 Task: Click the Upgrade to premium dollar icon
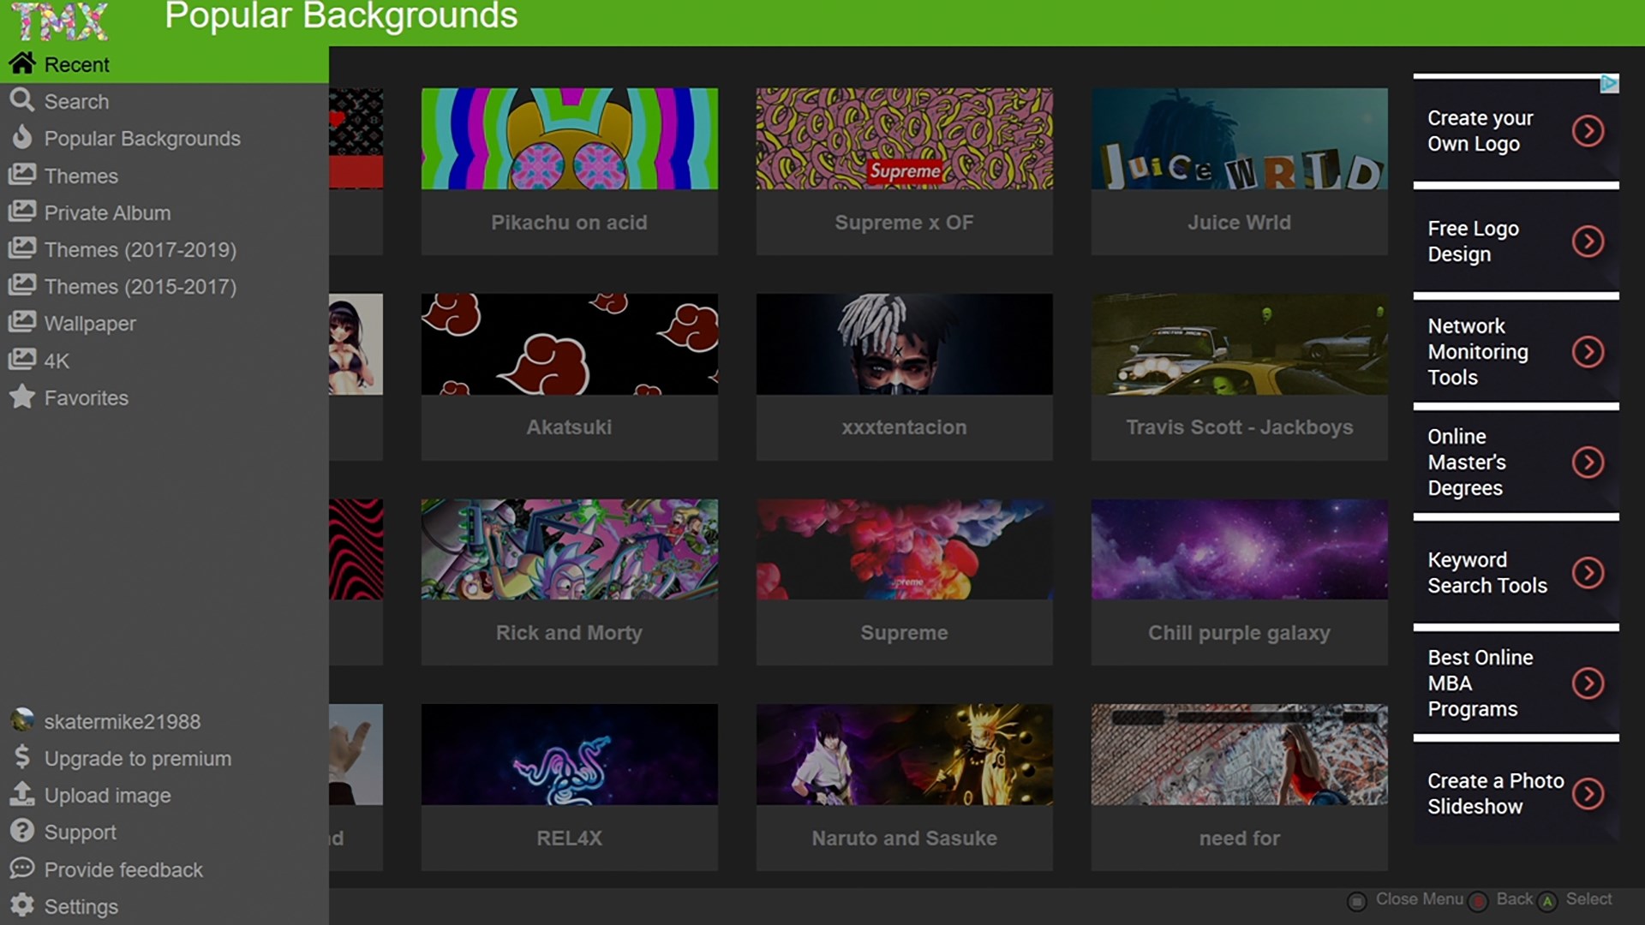click(21, 758)
